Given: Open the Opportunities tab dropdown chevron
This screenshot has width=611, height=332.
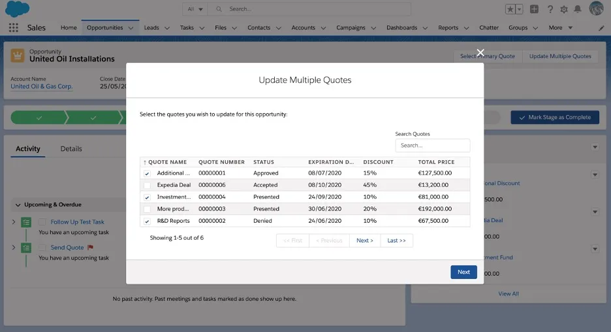Looking at the screenshot, I should pyautogui.click(x=131, y=28).
